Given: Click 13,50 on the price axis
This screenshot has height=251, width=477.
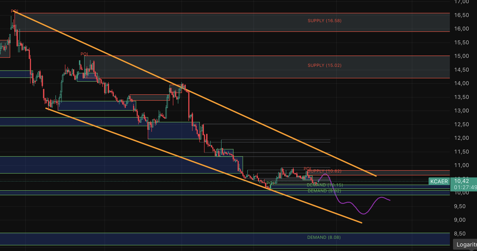Looking at the screenshot, I should tap(462, 97).
